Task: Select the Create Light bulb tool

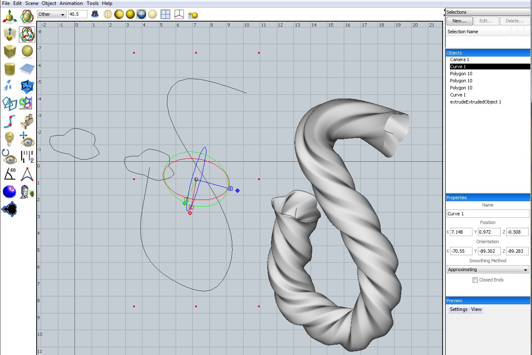Action: pyautogui.click(x=10, y=138)
